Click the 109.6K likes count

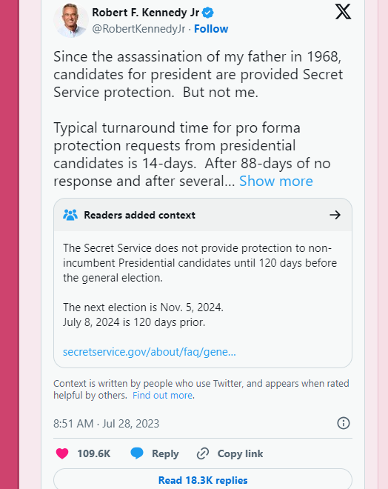point(94,453)
